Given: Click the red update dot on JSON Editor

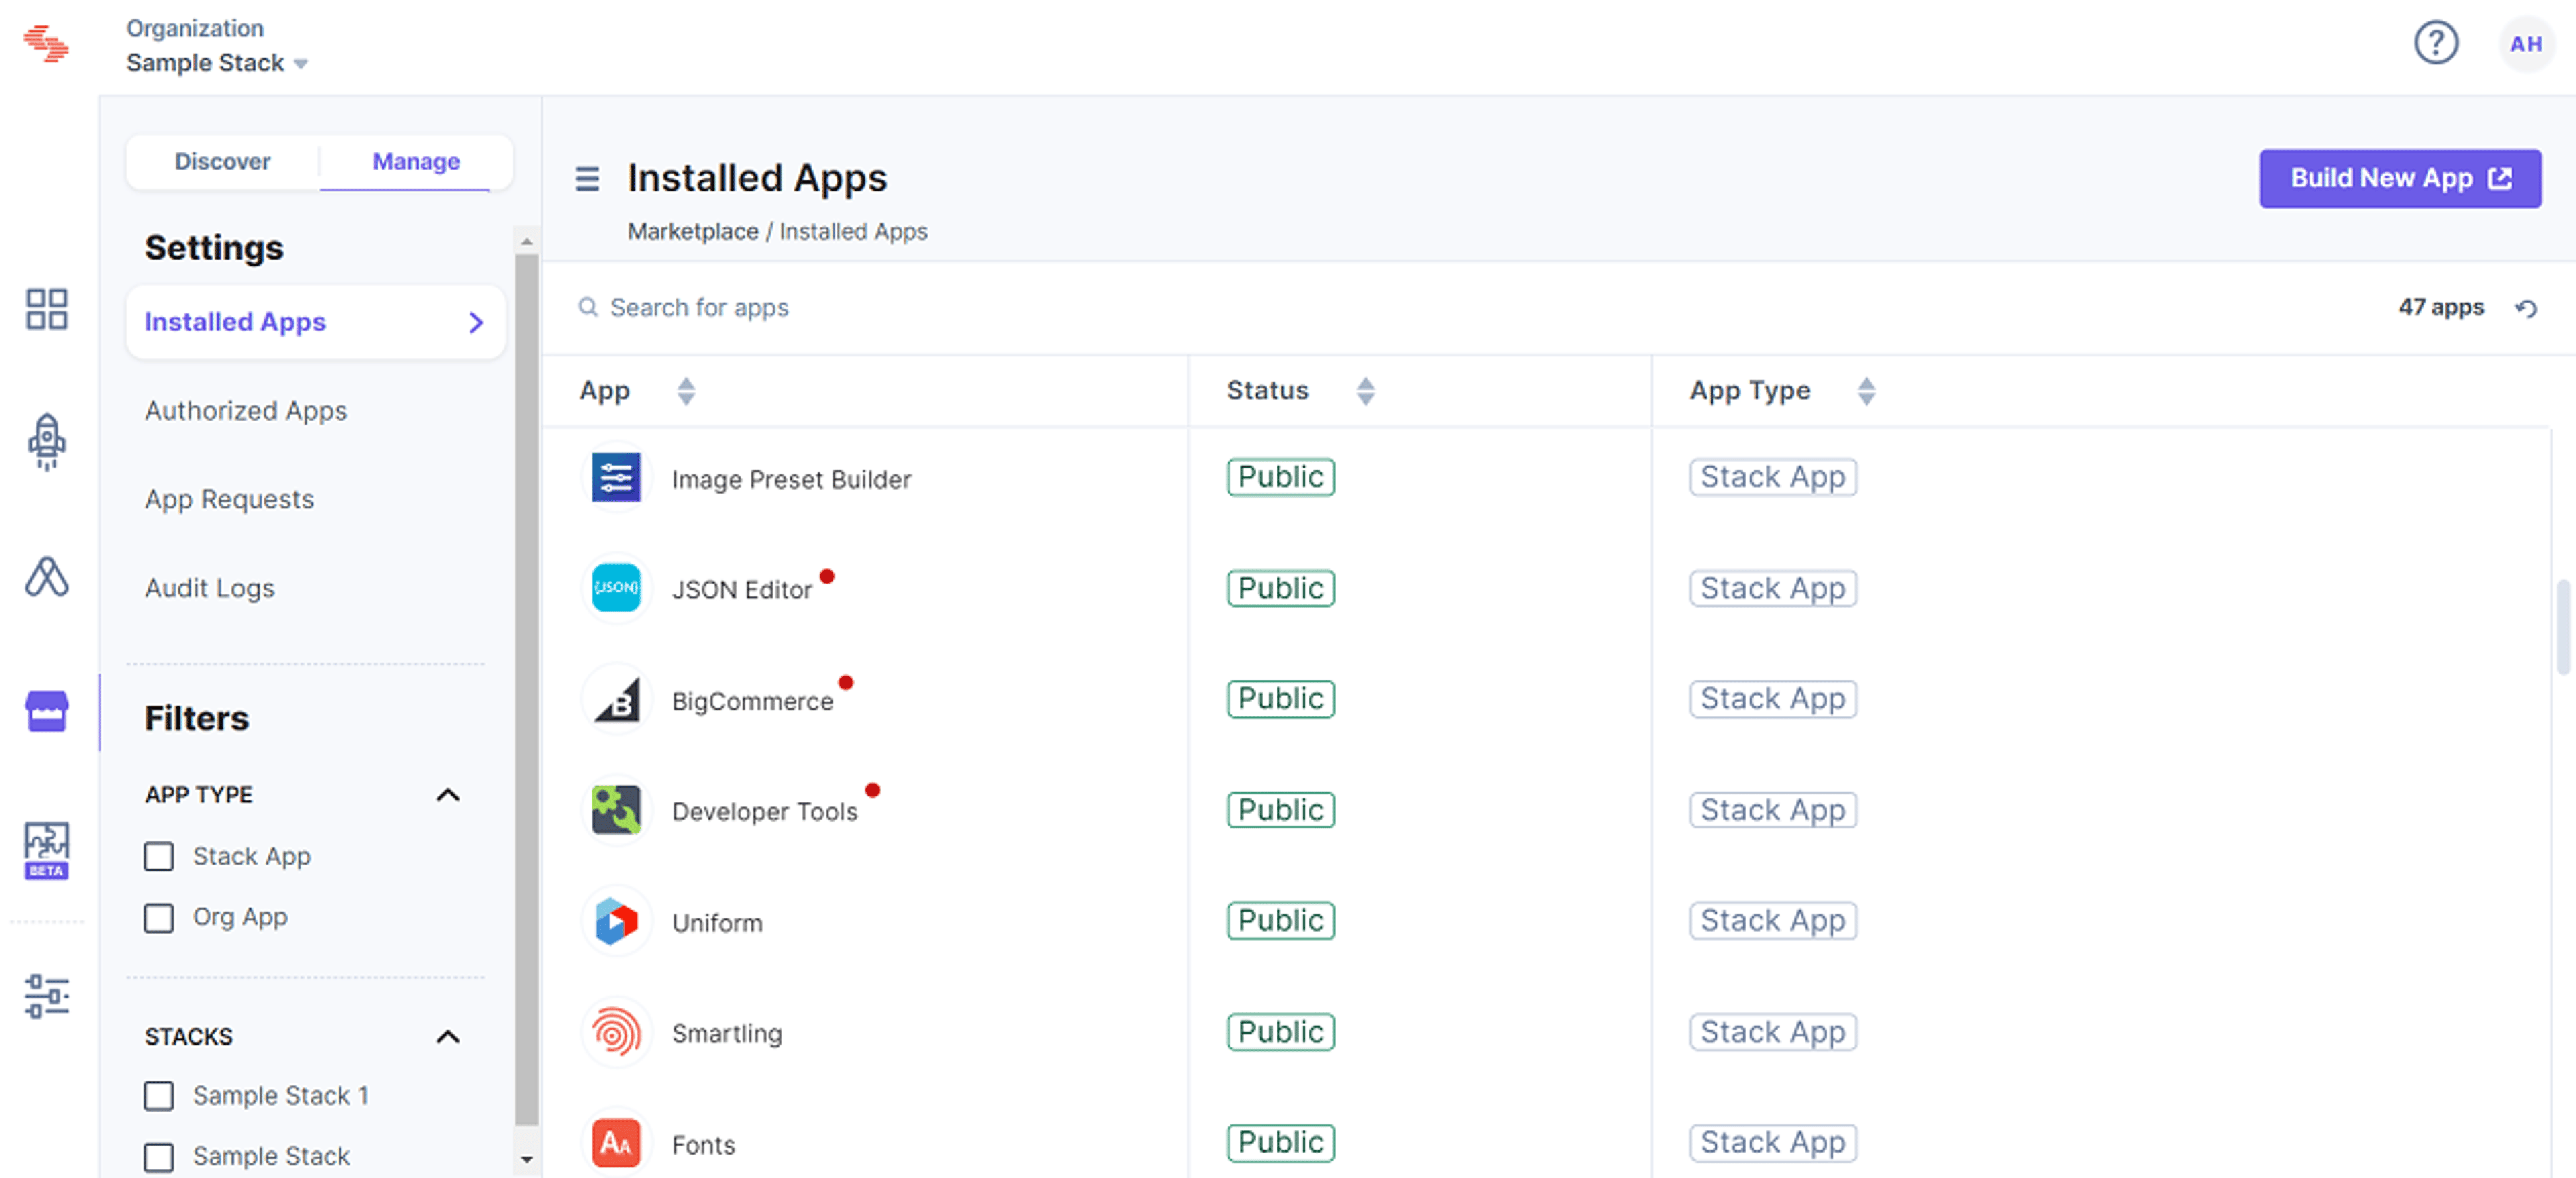Looking at the screenshot, I should pyautogui.click(x=827, y=576).
